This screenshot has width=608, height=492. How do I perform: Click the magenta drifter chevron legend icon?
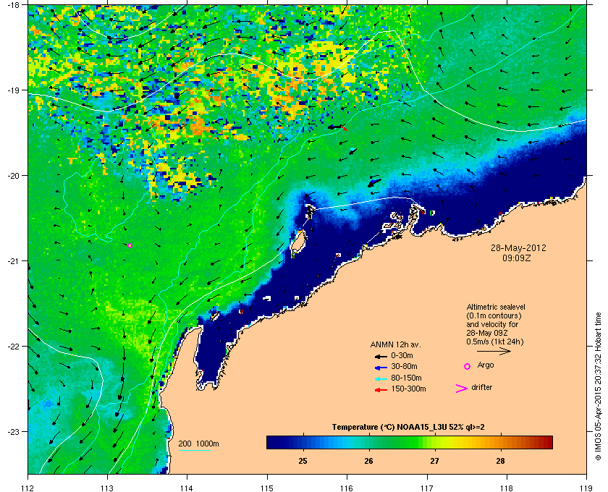pyautogui.click(x=461, y=389)
